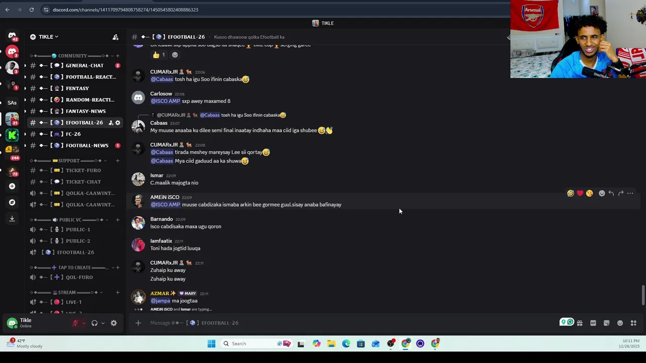Collapse the PUBLIC VC category
Screen dimensions: 646x363
click(69, 220)
